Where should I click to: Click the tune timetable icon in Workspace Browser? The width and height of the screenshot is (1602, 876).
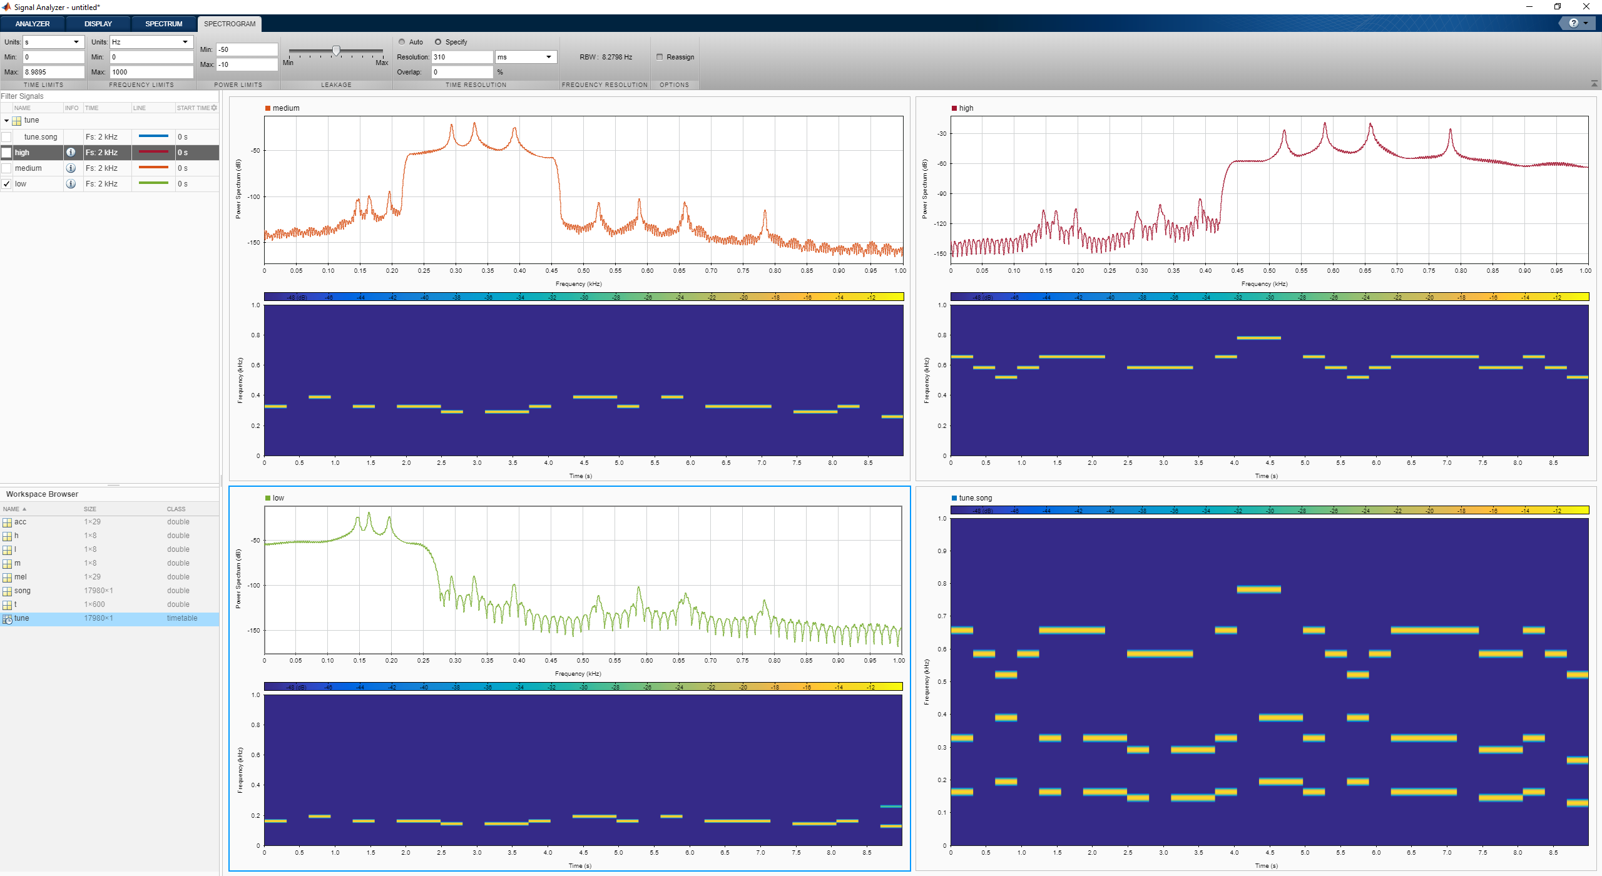point(8,619)
